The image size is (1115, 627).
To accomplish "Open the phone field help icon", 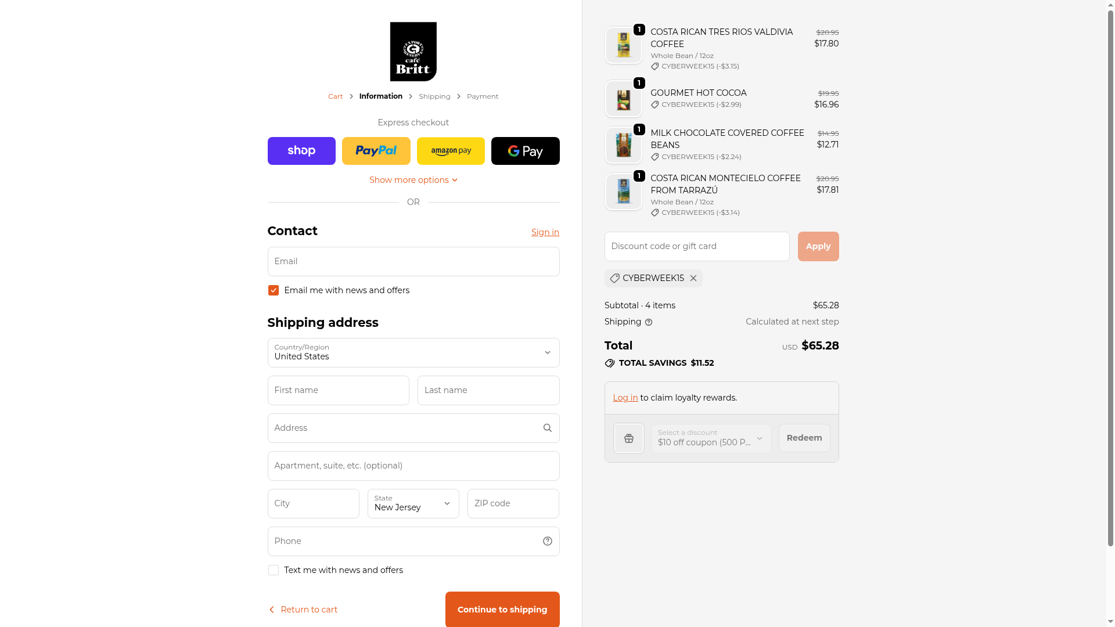I will [548, 541].
